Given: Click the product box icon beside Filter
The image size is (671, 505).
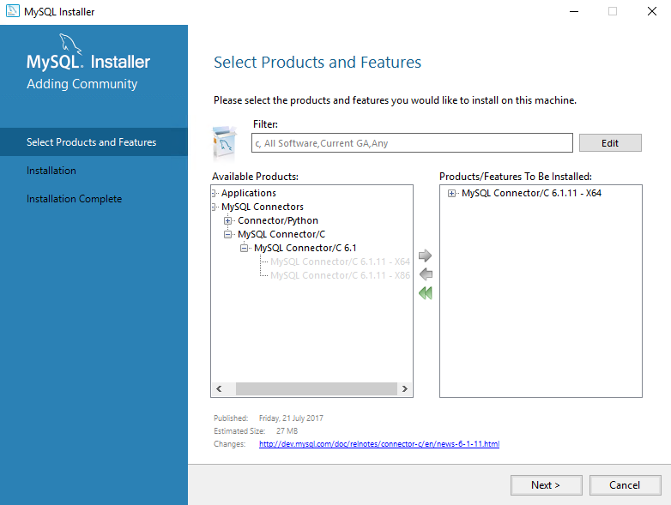Looking at the screenshot, I should (224, 142).
